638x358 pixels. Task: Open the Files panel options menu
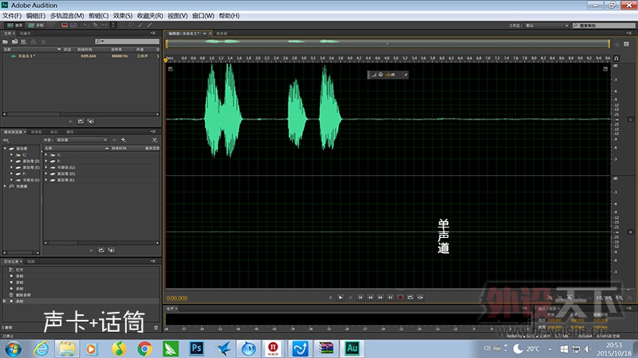click(x=153, y=33)
